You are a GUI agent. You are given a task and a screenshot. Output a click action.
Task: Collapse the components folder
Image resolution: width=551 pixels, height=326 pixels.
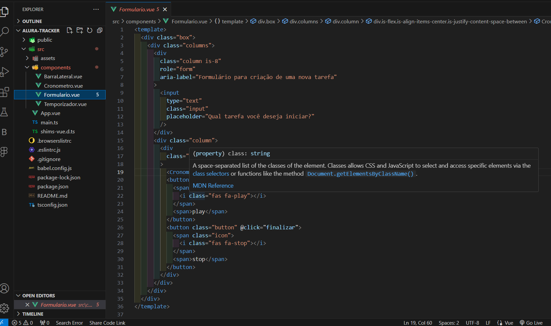pyautogui.click(x=60, y=67)
